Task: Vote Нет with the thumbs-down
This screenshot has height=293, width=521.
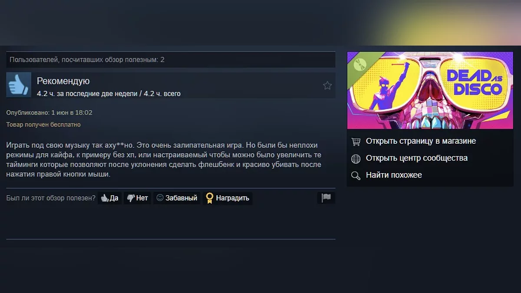Action: tap(137, 198)
